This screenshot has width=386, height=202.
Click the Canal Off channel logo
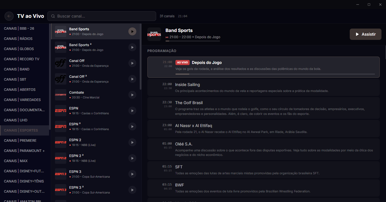pos(60,63)
